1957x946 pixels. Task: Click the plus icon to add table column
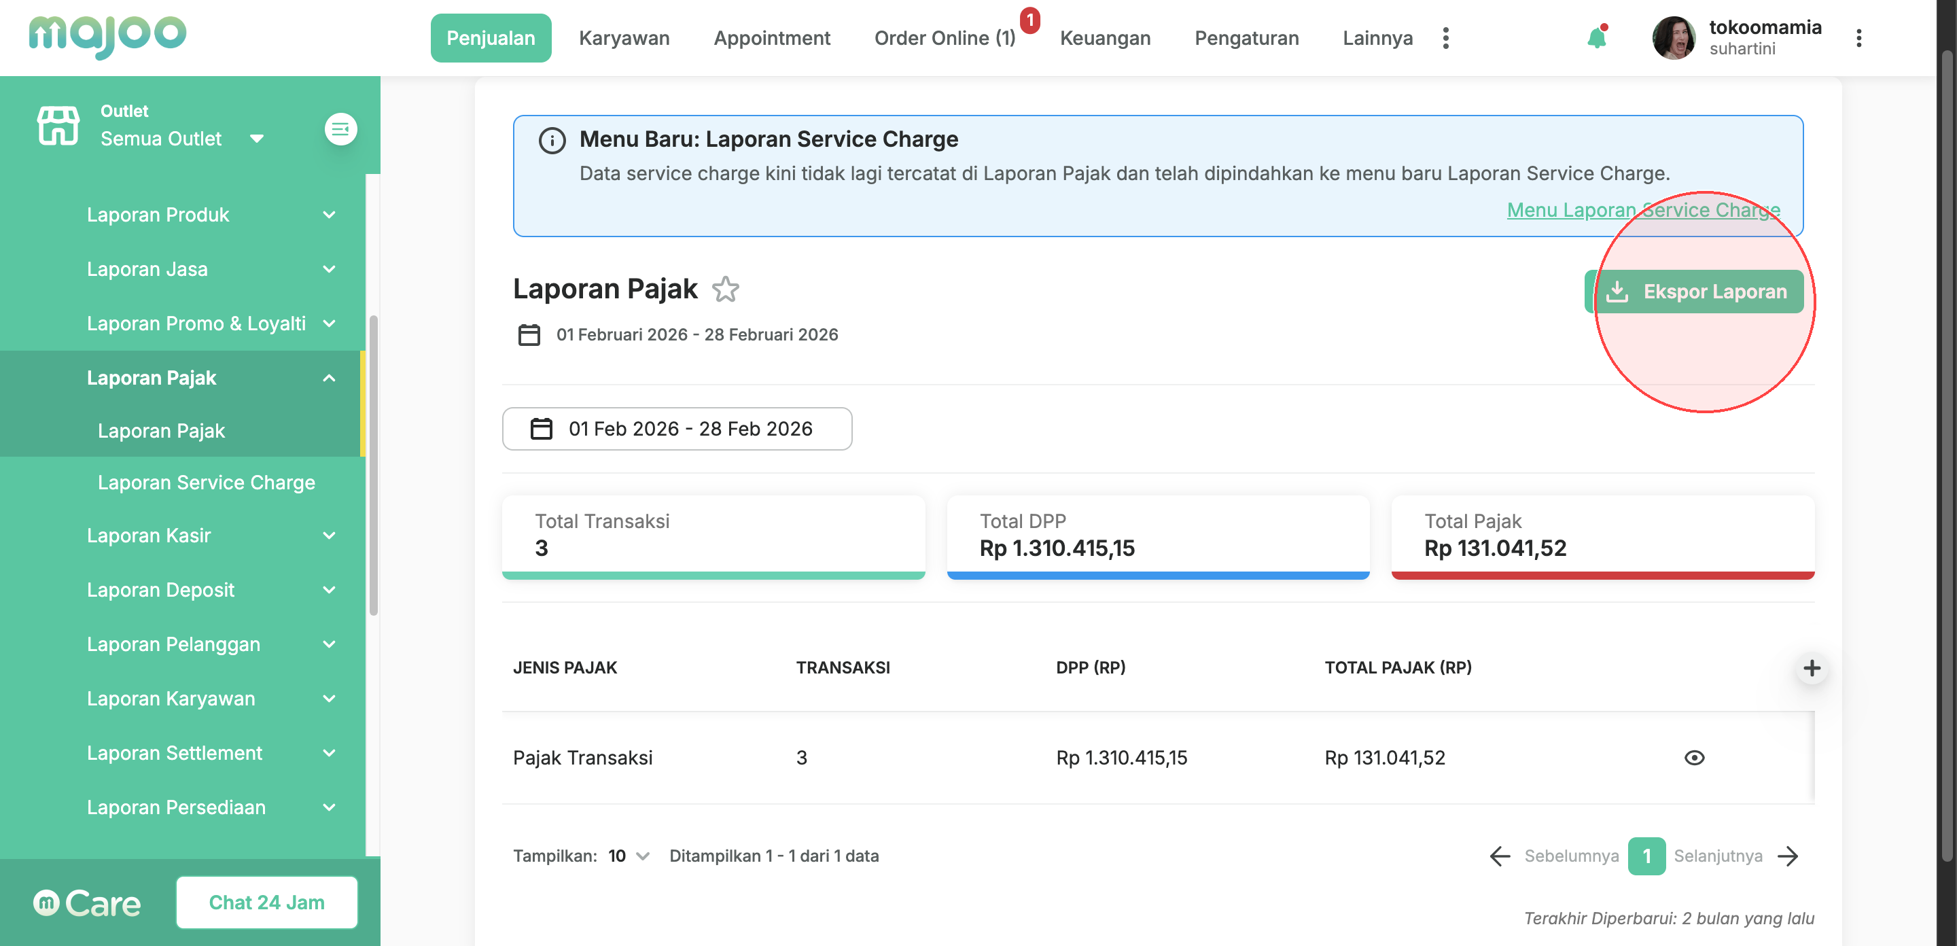click(x=1811, y=668)
